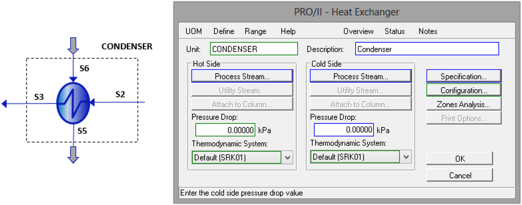Click Hot Side Utility Stream button
Screen dimensions: 522x205
click(x=242, y=90)
